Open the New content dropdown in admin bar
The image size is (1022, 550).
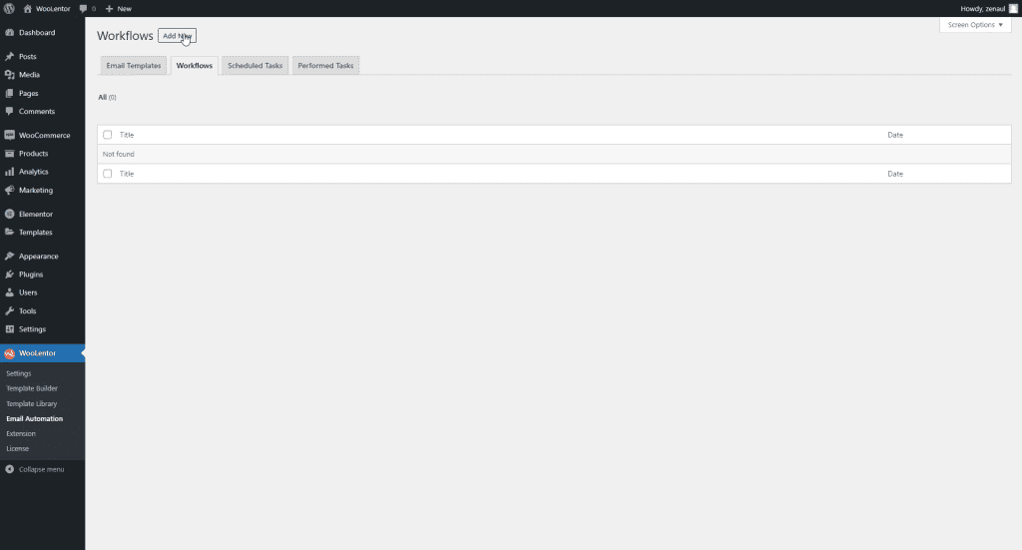tap(118, 8)
